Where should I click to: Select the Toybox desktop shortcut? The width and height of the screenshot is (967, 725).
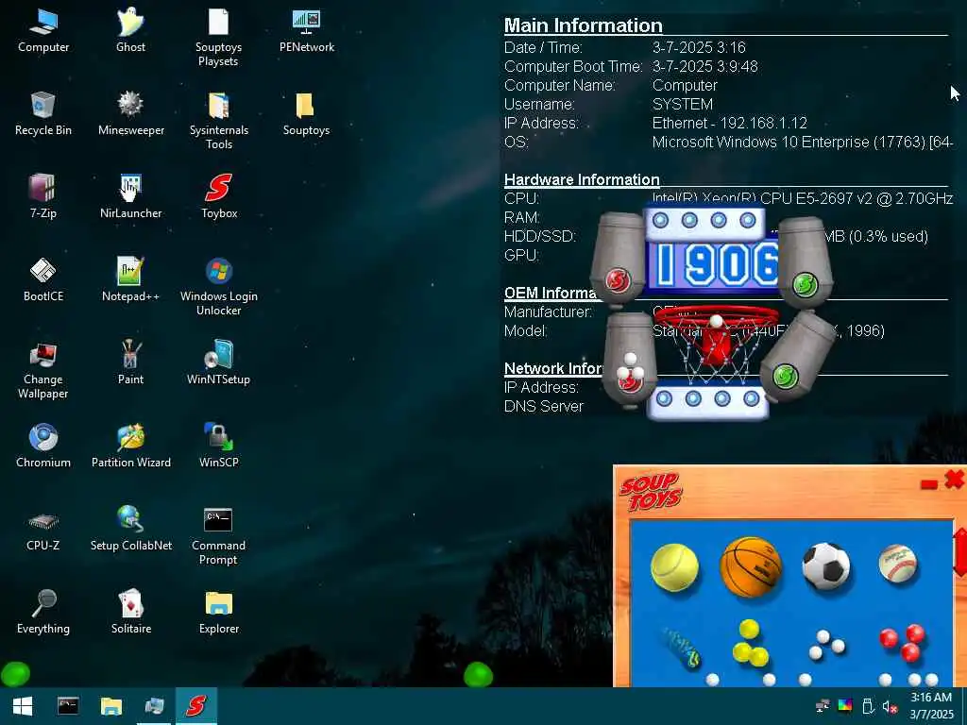coord(219,196)
